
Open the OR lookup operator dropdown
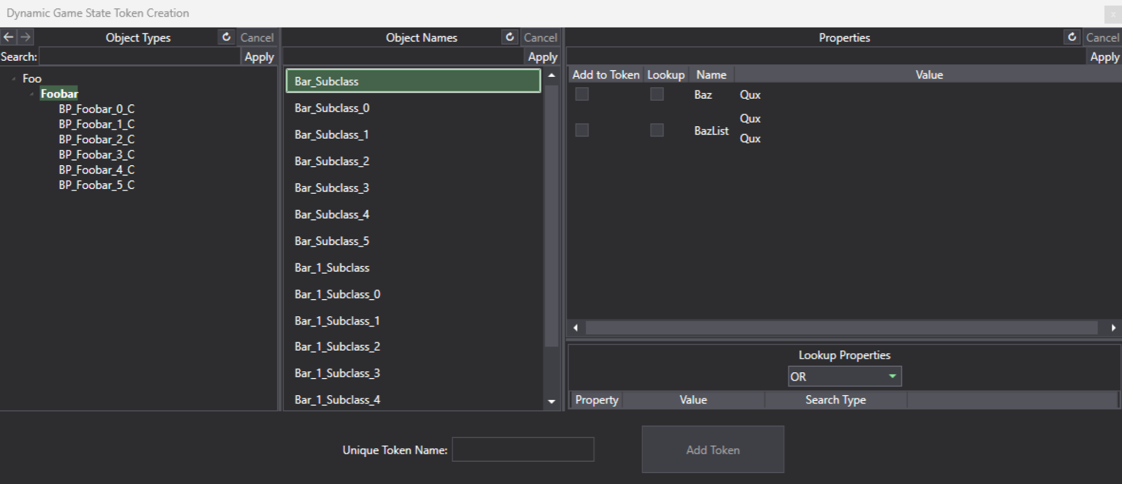point(844,377)
